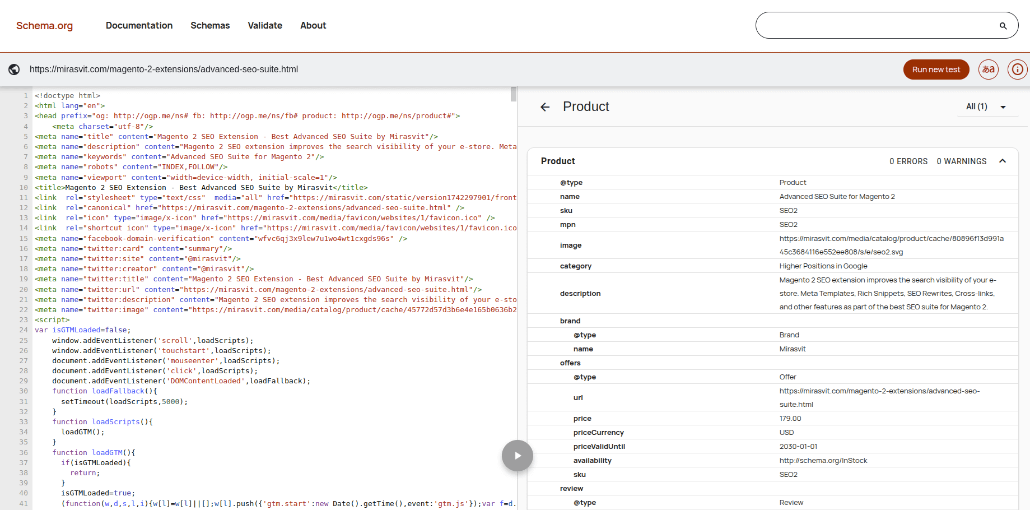Select the Validate tab in the header
The height and width of the screenshot is (510, 1030).
[264, 25]
